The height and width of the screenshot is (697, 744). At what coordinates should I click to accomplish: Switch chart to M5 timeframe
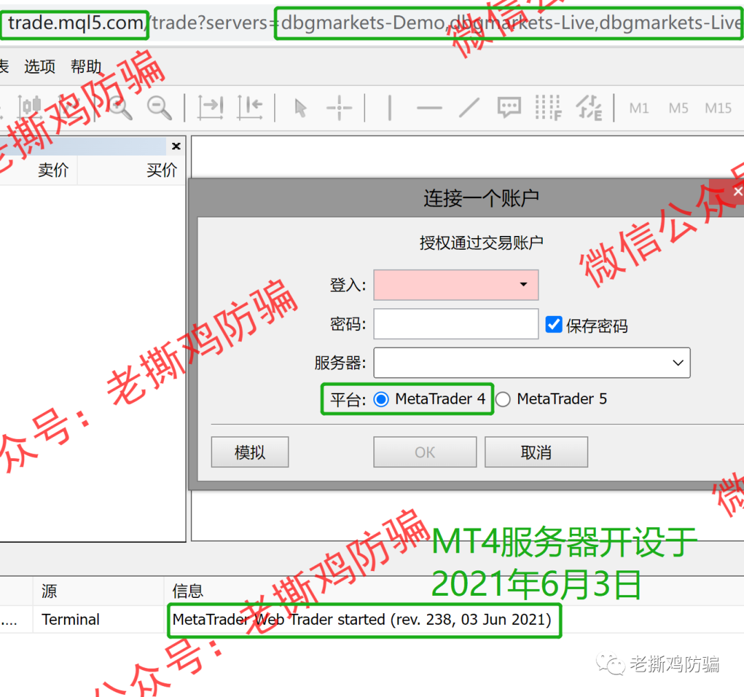[678, 108]
